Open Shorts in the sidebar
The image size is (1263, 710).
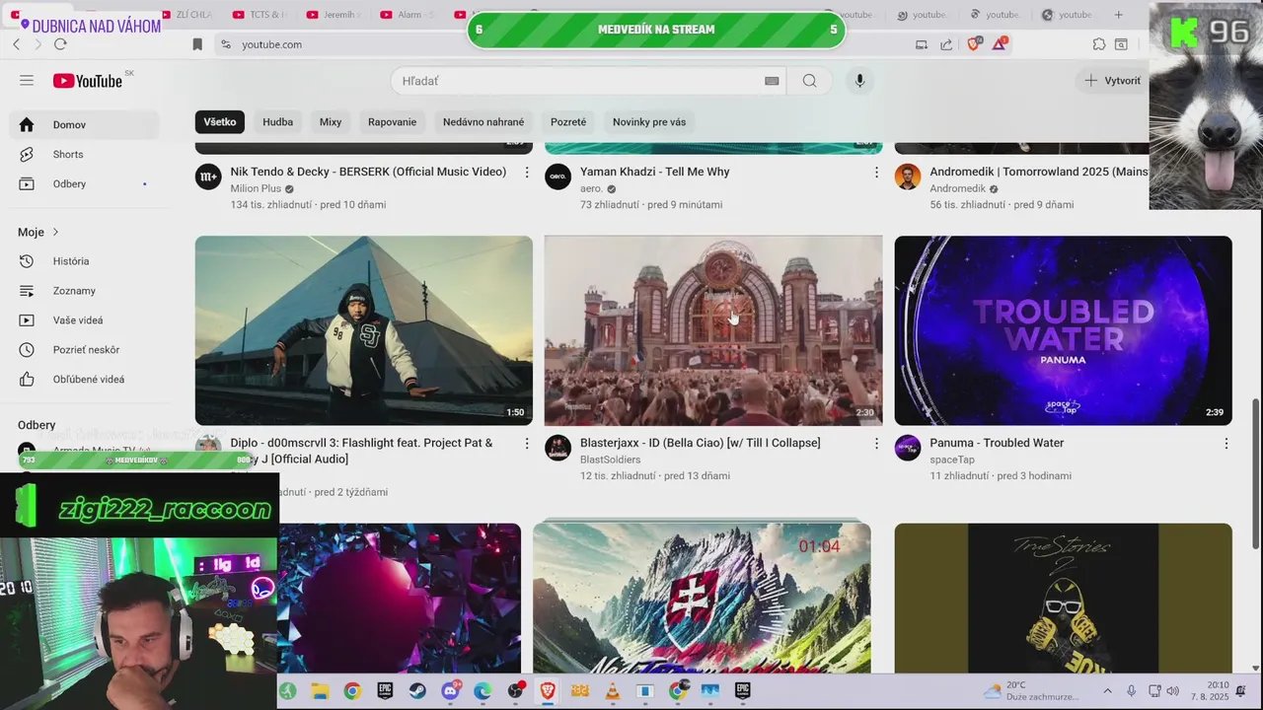(x=84, y=154)
